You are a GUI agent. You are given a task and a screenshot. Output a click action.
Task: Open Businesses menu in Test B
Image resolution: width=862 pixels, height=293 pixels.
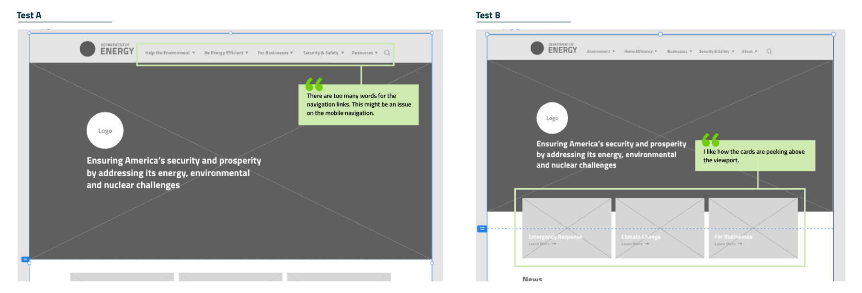click(x=680, y=51)
